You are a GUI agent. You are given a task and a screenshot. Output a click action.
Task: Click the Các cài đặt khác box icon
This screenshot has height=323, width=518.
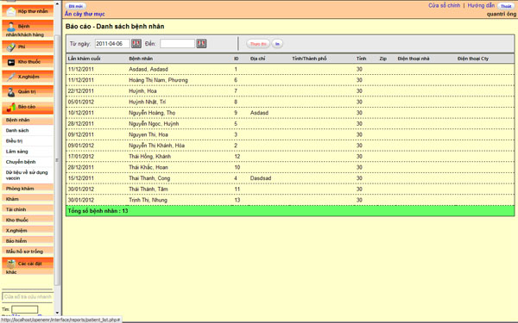coord(11,264)
